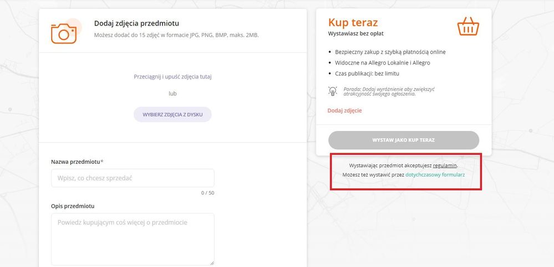Focus the Nazwa przedmiotu input field
The image size is (554, 267).
(x=133, y=178)
